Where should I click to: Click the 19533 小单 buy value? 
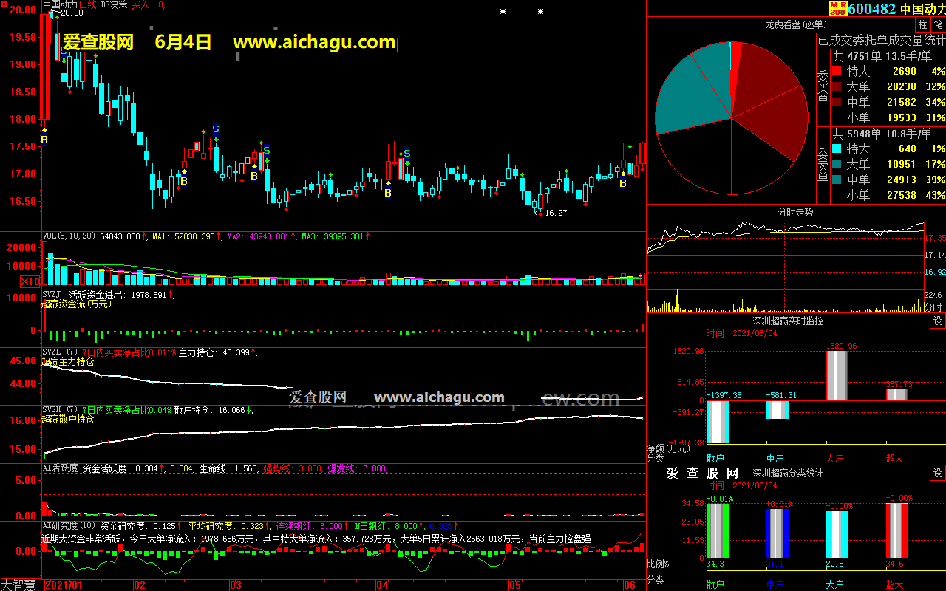901,117
